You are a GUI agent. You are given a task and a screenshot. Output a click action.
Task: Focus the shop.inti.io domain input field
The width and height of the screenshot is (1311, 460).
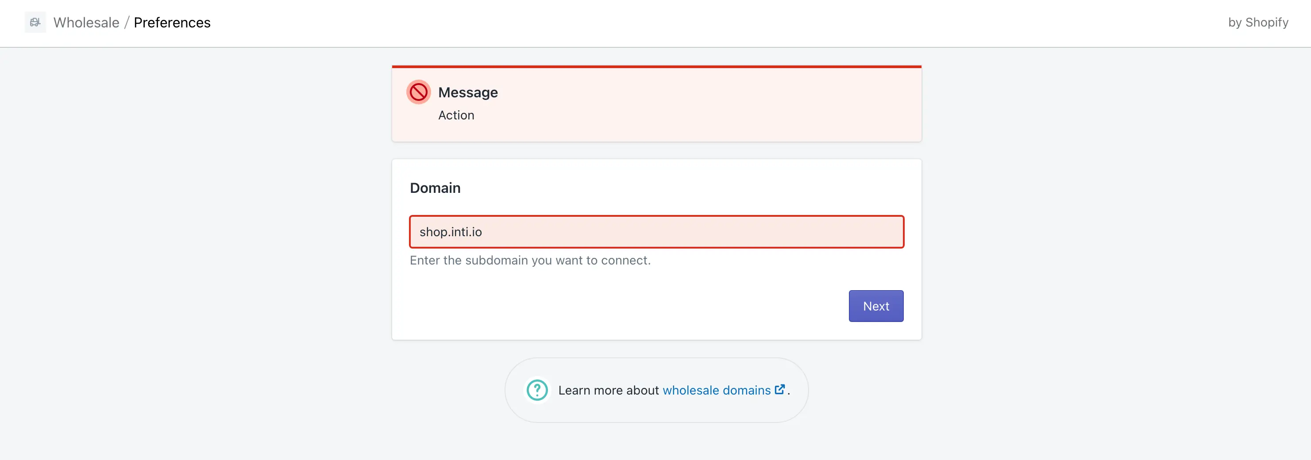point(656,232)
